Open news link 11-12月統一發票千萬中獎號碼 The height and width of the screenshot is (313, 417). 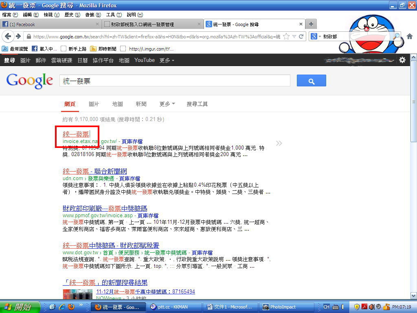point(145,291)
